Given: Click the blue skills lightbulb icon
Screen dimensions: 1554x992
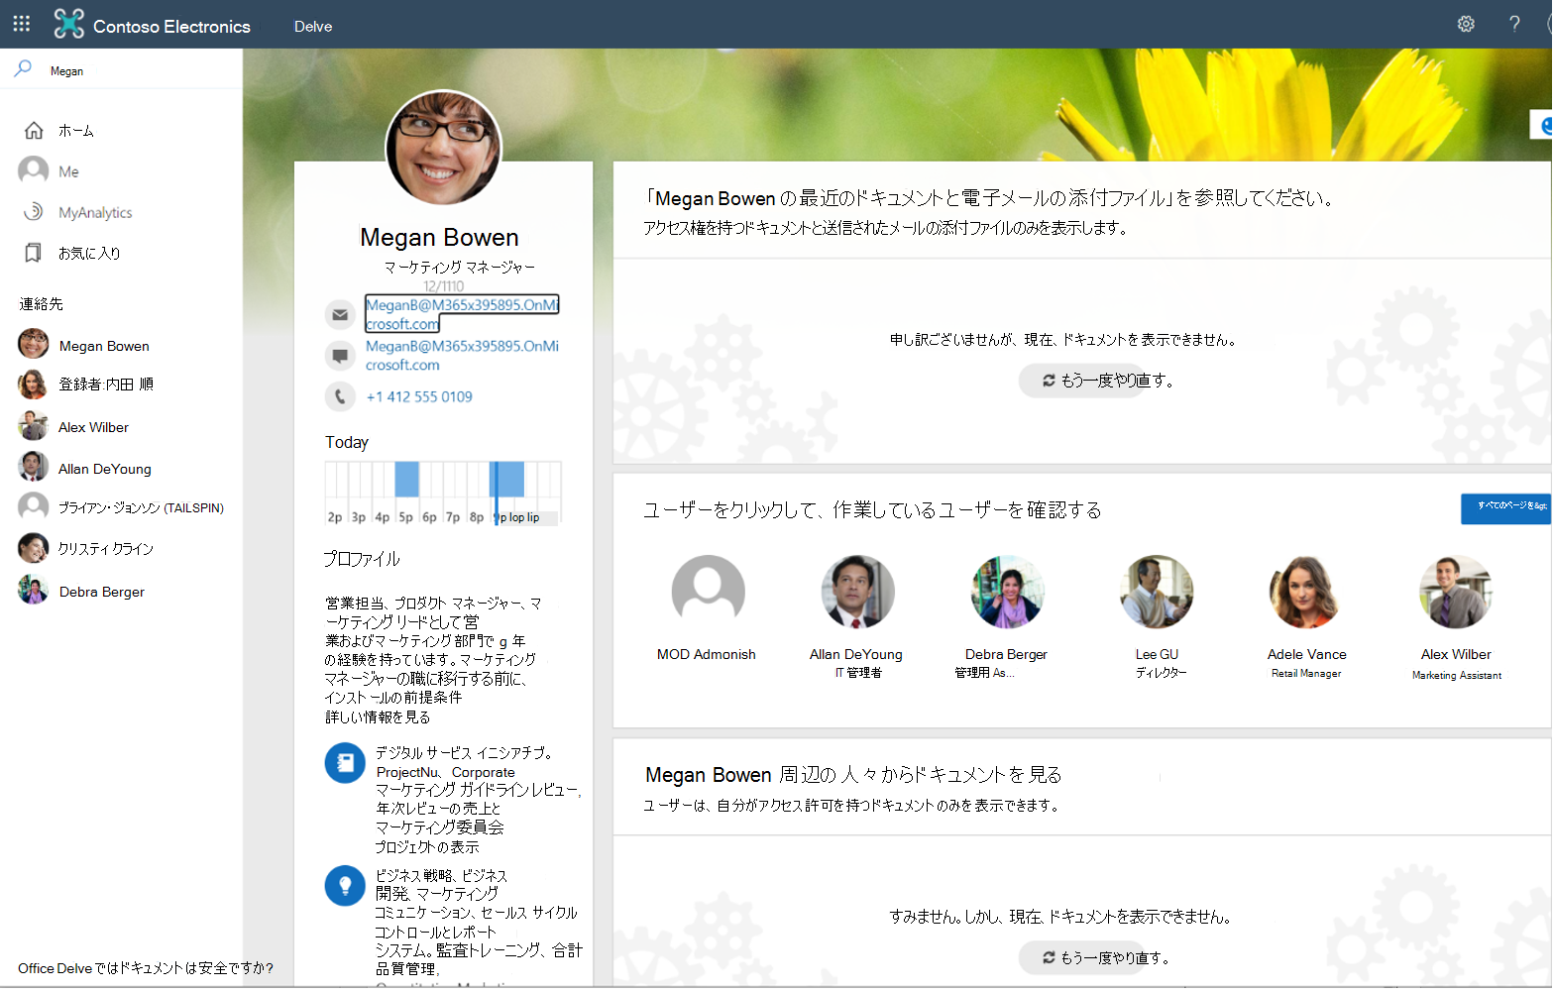Looking at the screenshot, I should click(345, 885).
